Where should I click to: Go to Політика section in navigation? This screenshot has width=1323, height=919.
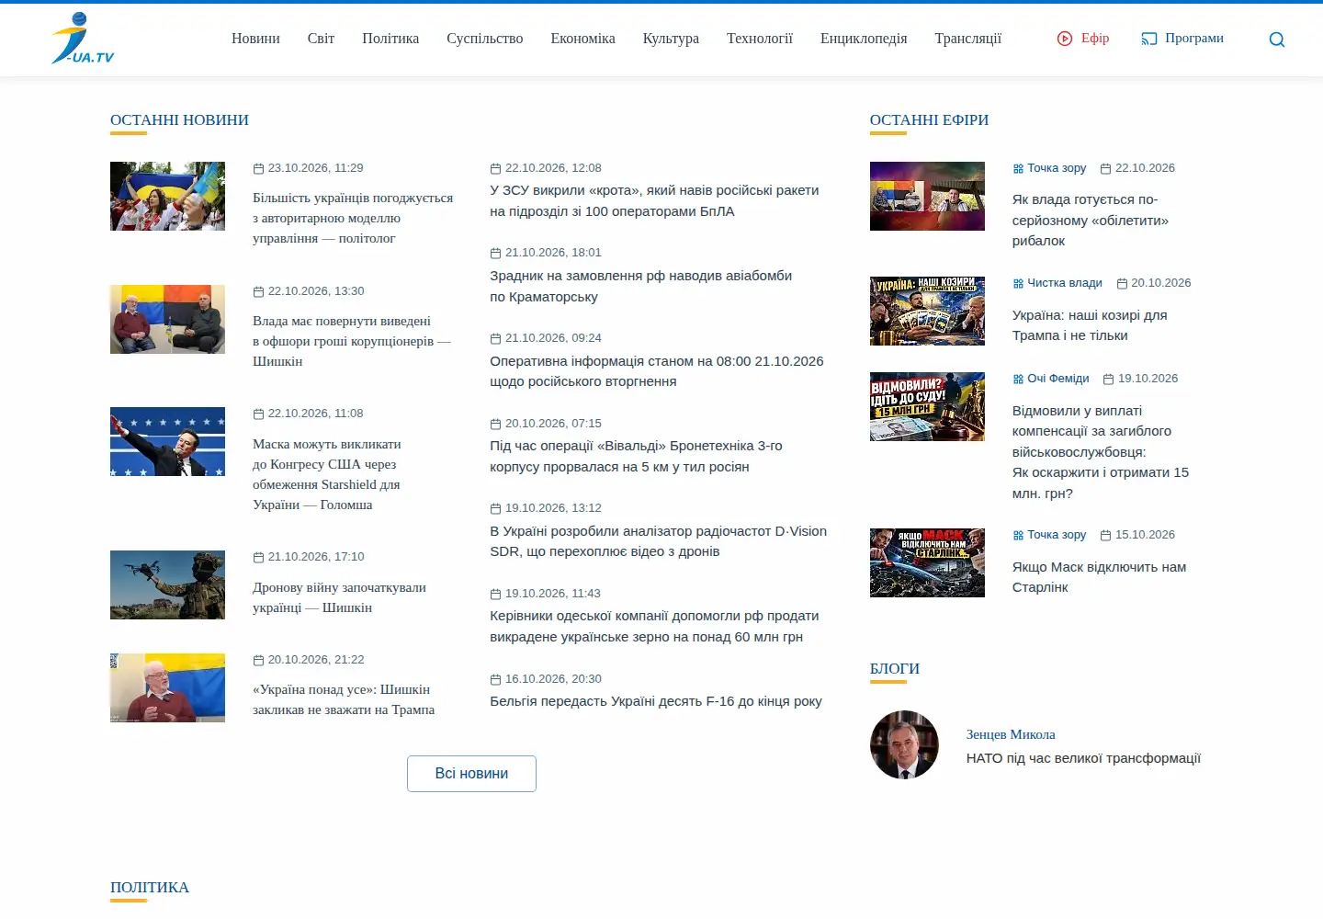pos(390,39)
